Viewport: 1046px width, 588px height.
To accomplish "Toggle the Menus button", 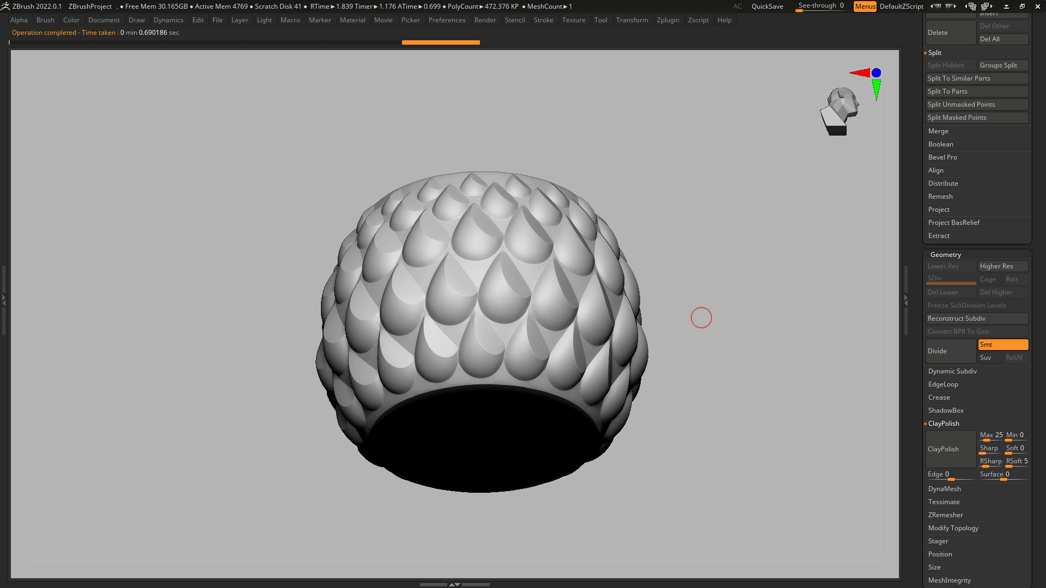I will click(865, 7).
